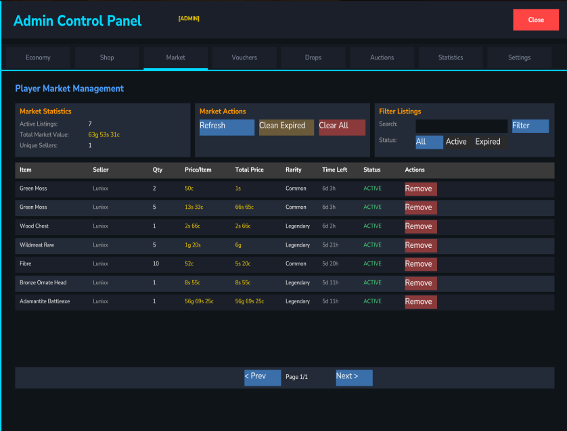
Task: Switch to the Settings tab
Action: (519, 57)
